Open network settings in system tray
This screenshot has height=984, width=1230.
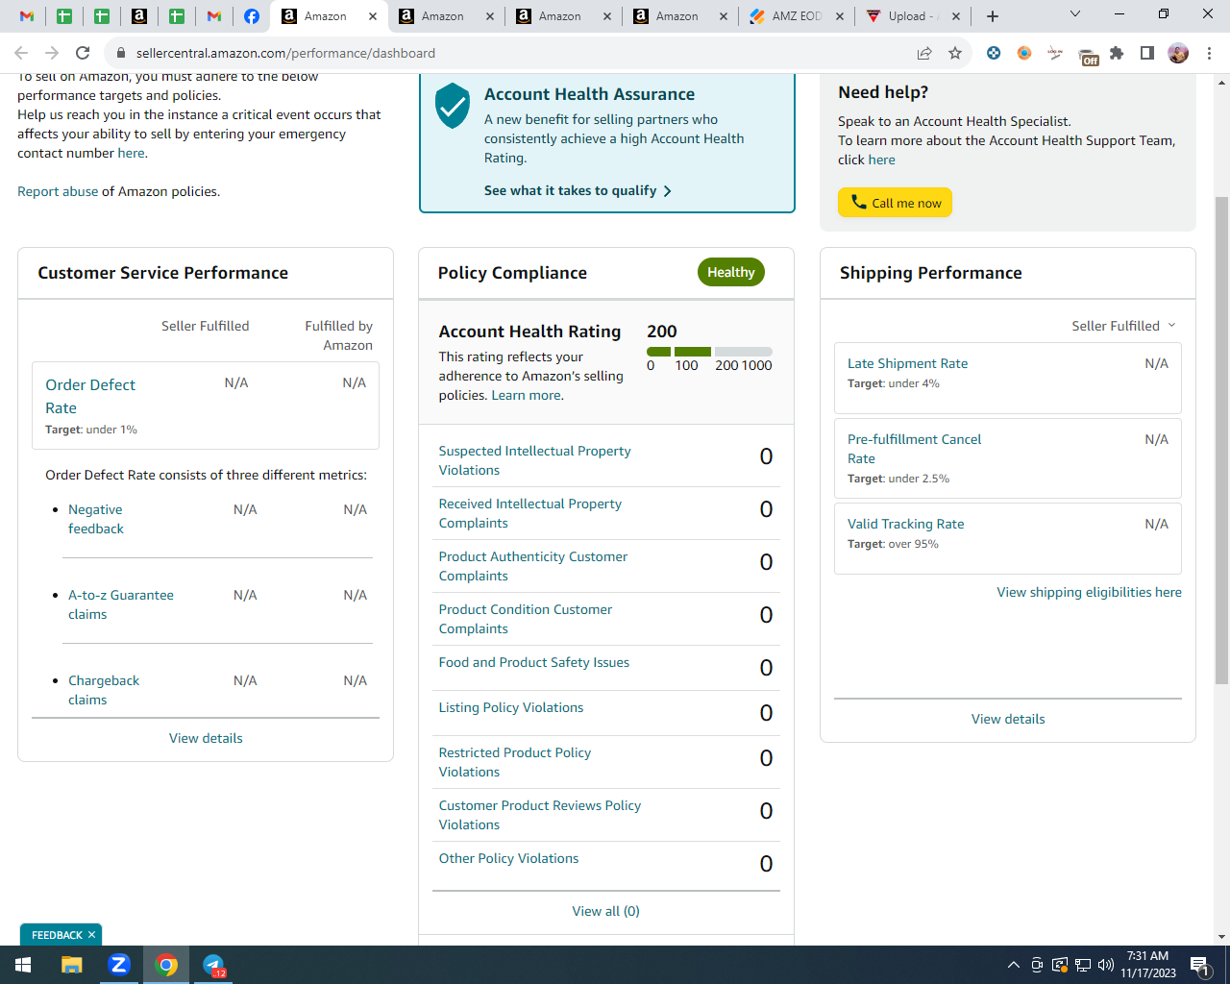[x=1083, y=965]
